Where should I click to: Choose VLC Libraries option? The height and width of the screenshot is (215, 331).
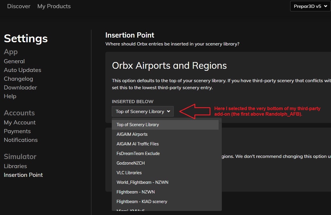(165, 173)
